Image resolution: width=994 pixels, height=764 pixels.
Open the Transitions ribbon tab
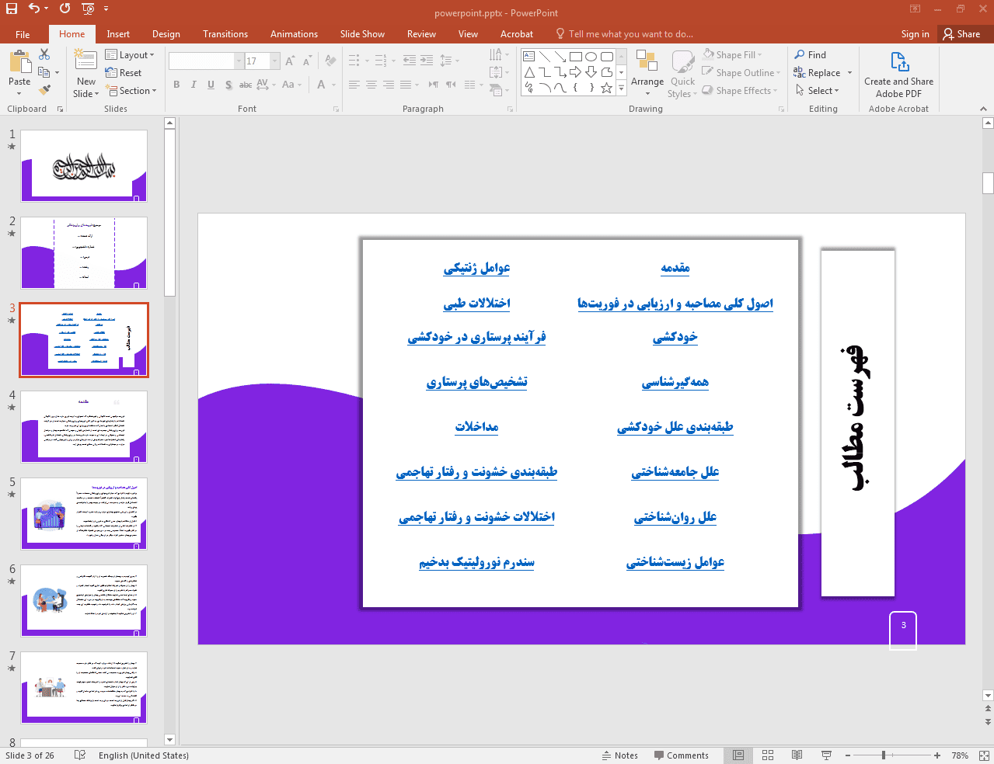click(x=225, y=34)
